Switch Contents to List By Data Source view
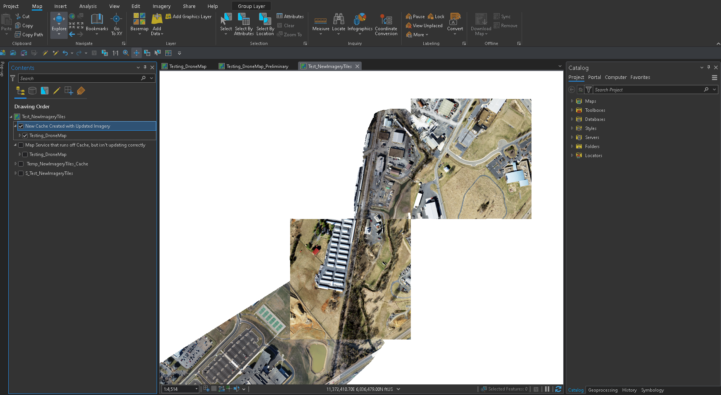Image resolution: width=721 pixels, height=395 pixels. 32,91
